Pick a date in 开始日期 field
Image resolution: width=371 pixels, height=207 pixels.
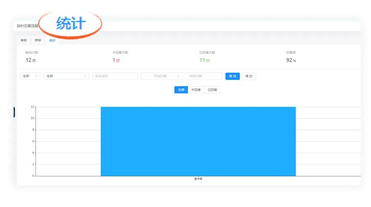tap(160, 76)
